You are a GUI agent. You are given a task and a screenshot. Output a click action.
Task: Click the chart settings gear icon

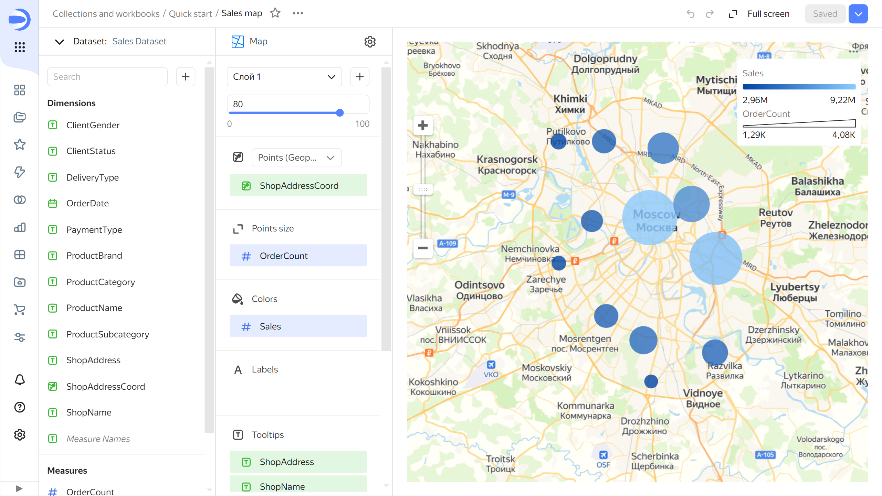point(370,42)
